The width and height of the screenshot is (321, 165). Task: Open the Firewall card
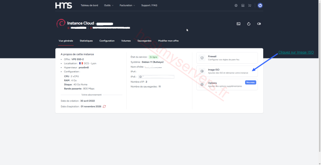click(x=227, y=58)
